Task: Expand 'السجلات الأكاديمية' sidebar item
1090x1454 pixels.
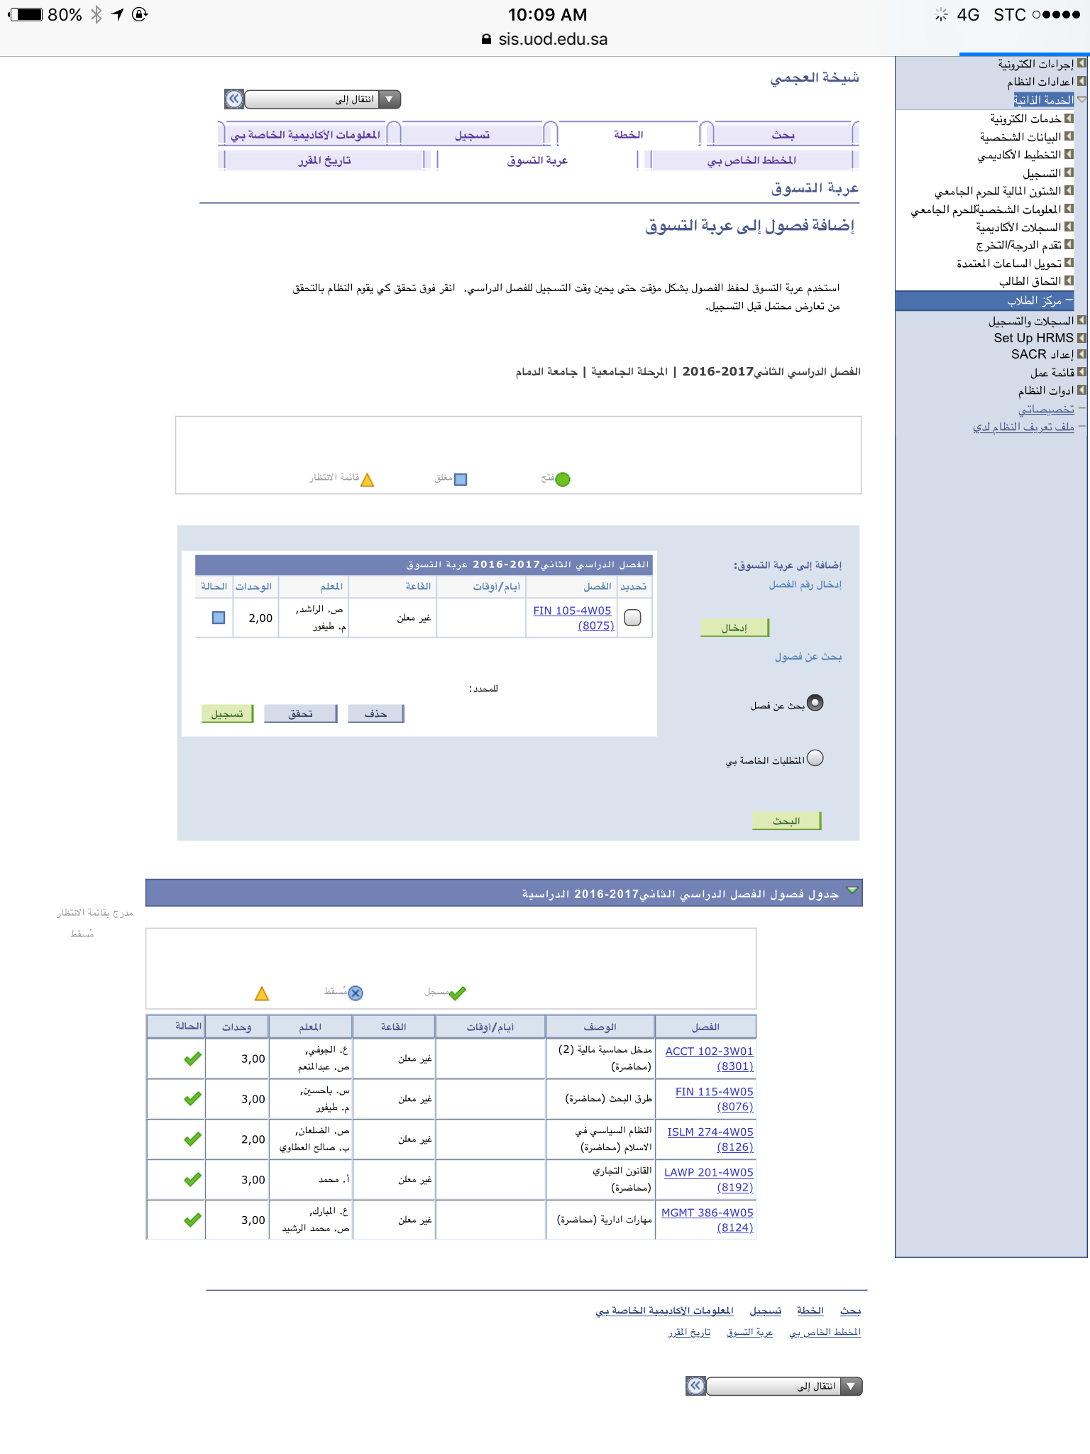Action: pos(1069,226)
